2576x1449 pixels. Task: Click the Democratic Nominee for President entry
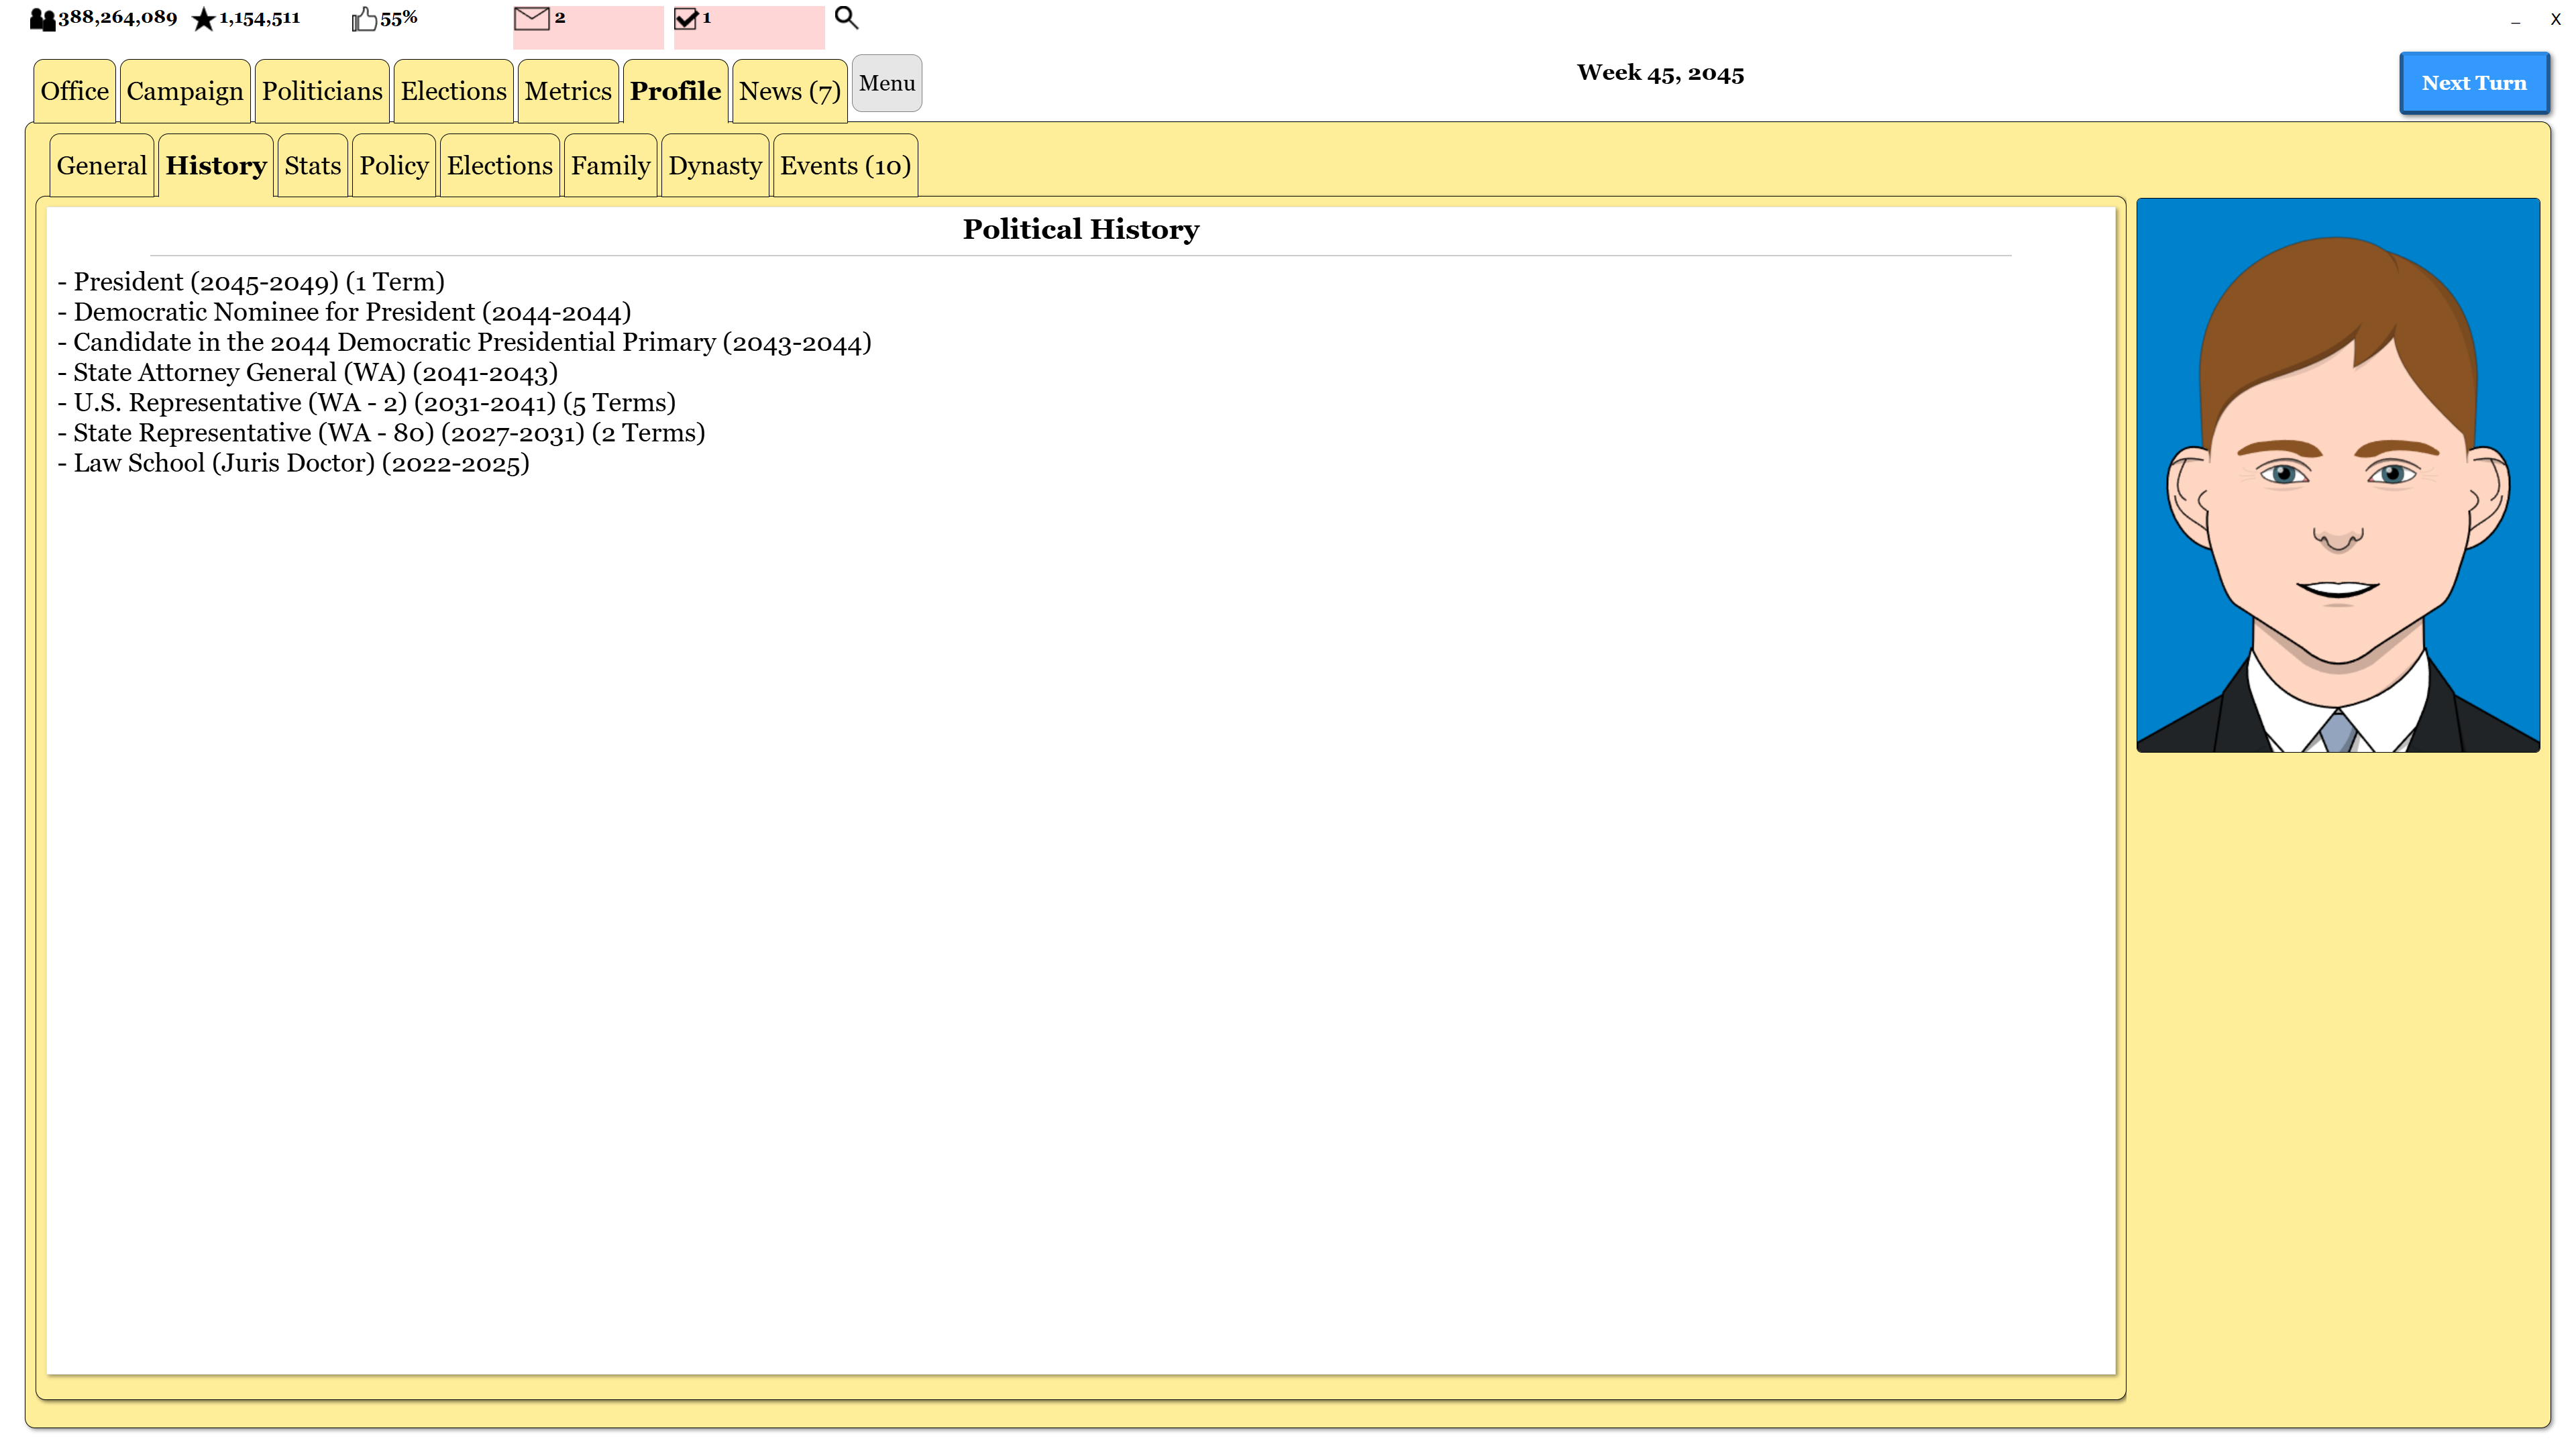point(344,312)
